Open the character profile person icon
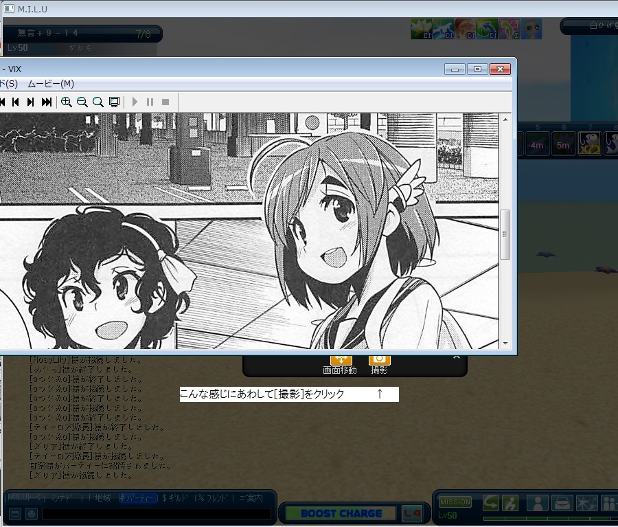The image size is (618, 527). [538, 504]
